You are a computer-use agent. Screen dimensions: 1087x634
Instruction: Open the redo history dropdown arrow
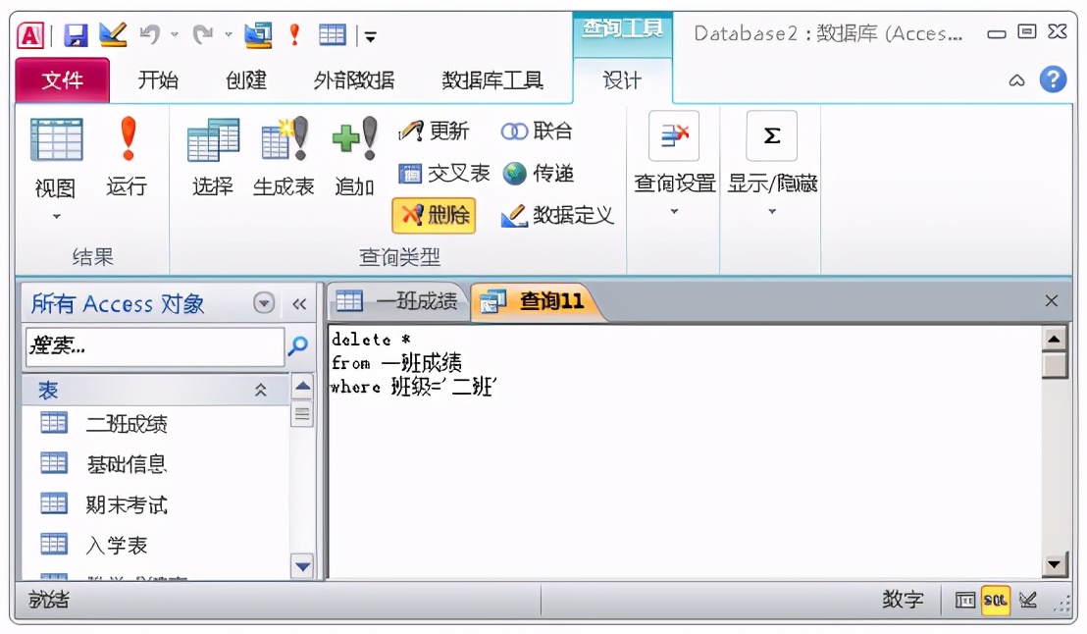[228, 34]
